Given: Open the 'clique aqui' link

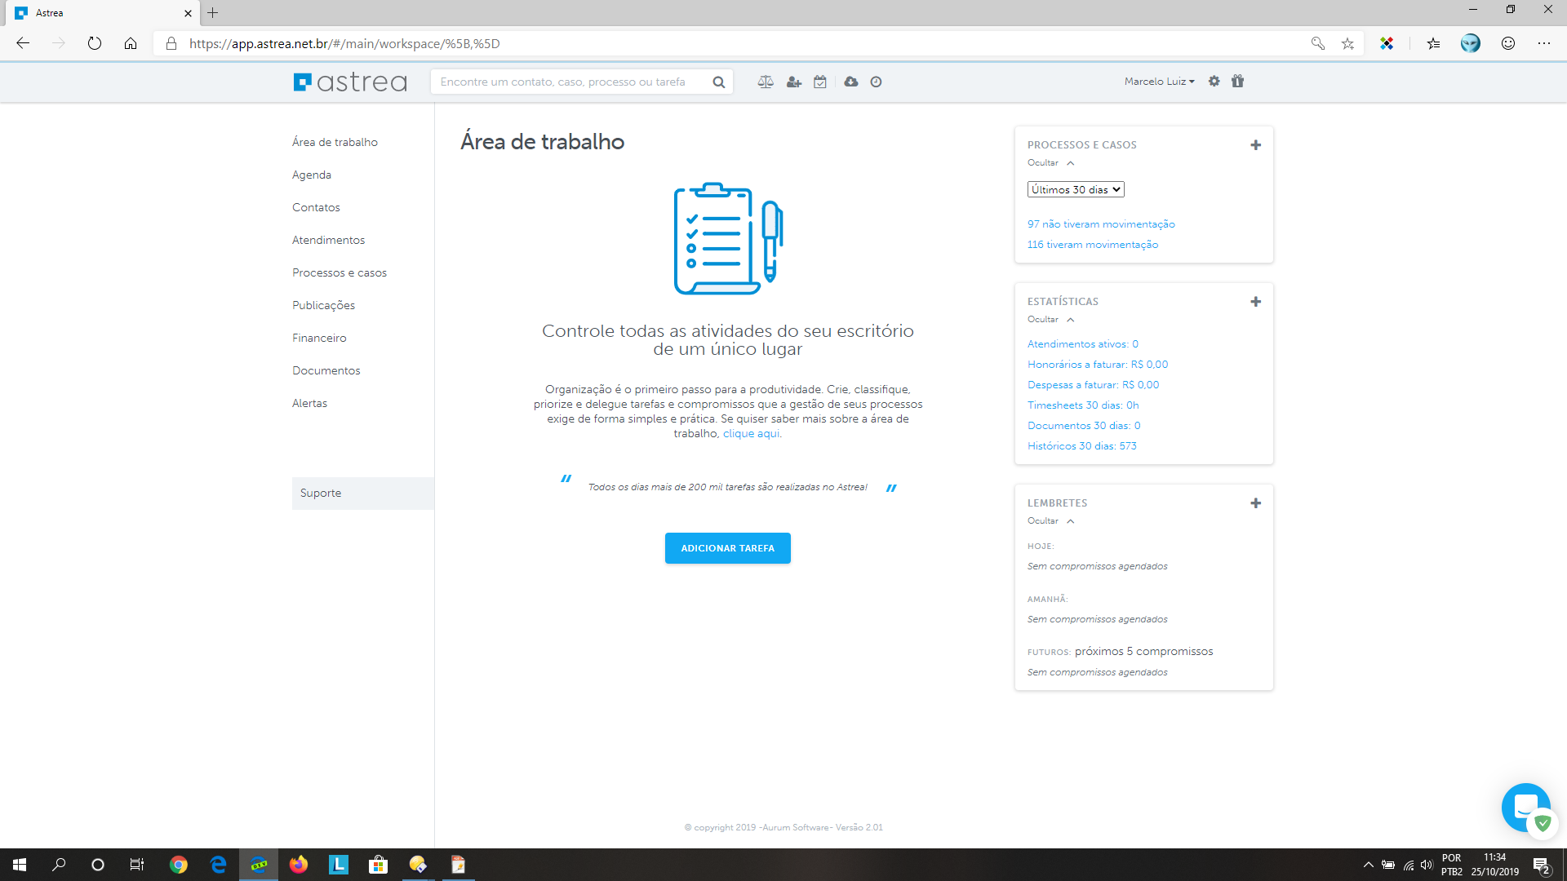Looking at the screenshot, I should tap(751, 434).
